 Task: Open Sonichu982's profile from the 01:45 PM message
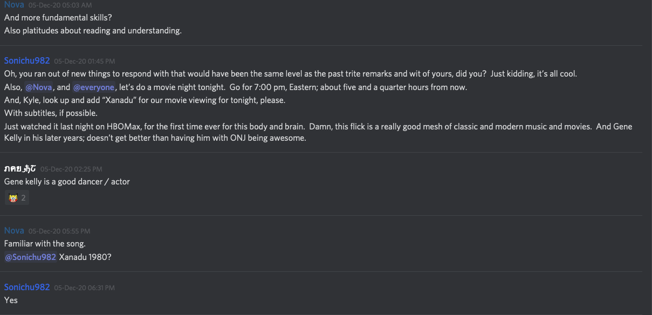click(x=27, y=60)
